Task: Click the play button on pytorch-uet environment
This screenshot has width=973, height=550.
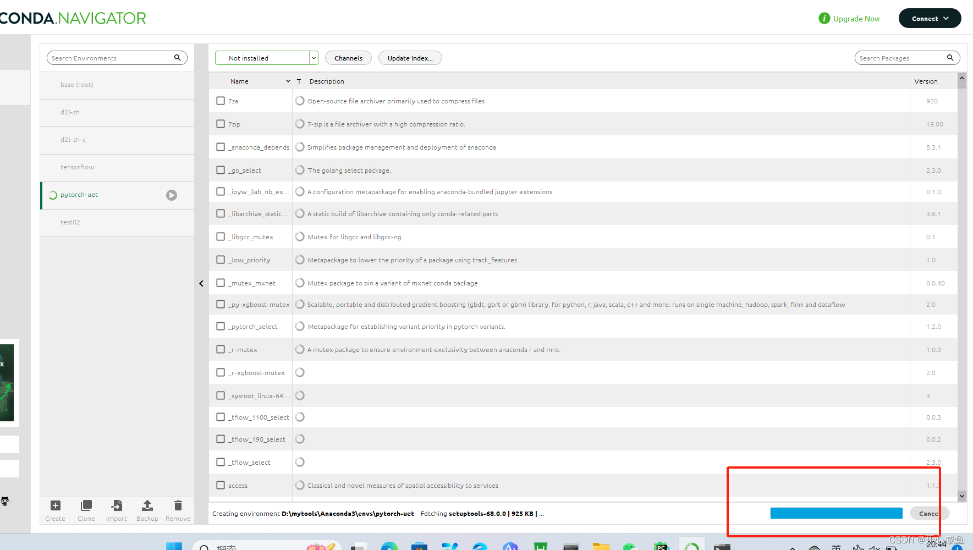Action: point(172,195)
